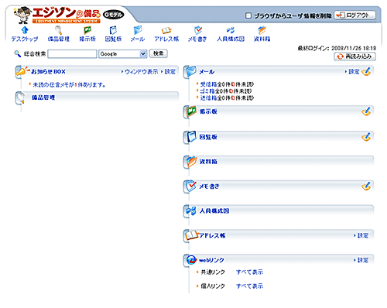Screen dimensions: 387x308
Task: Open 設定 link in お知らせBOX header
Action: pyautogui.click(x=170, y=72)
